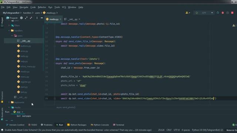This screenshot has width=237, height=133.
Task: Open the Version Control tool window
Action: click(x=15, y=125)
